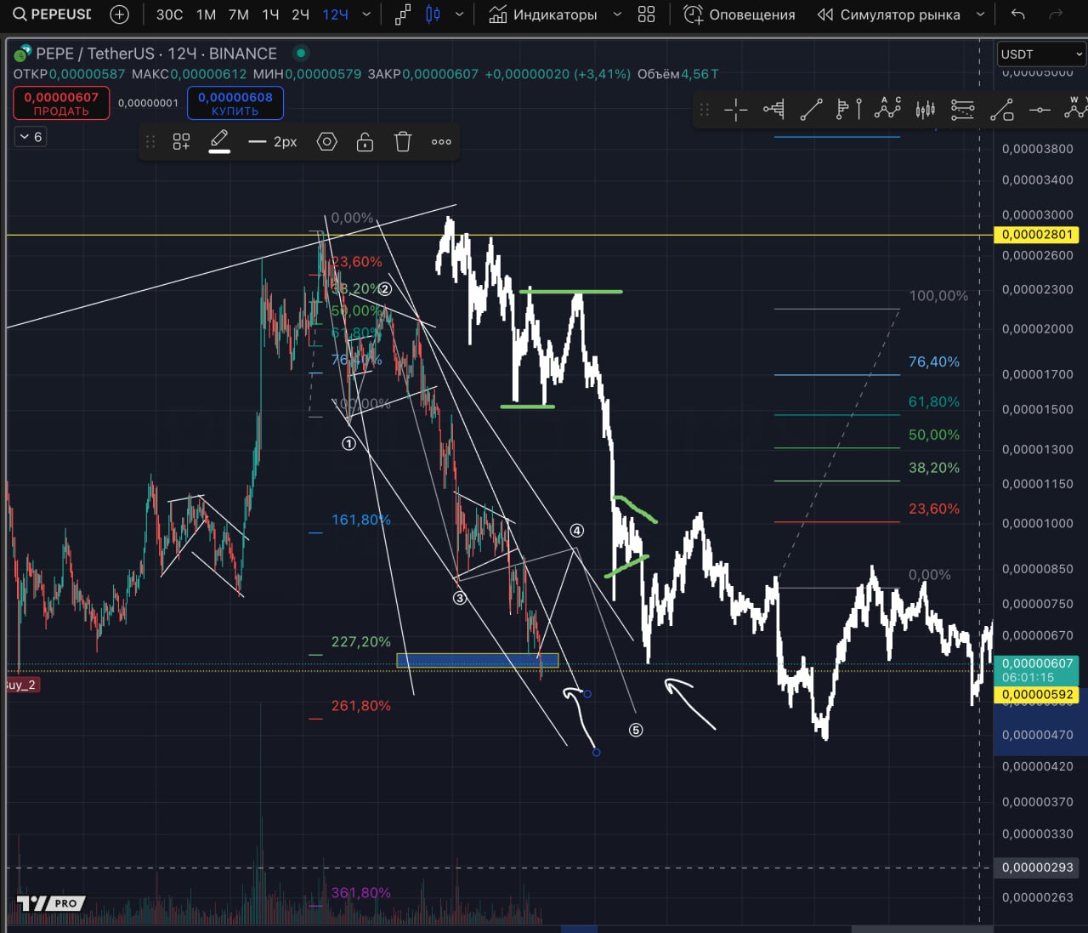1088x933 pixels.
Task: Grab the favorites toolbar drag handle
Action: [704, 109]
